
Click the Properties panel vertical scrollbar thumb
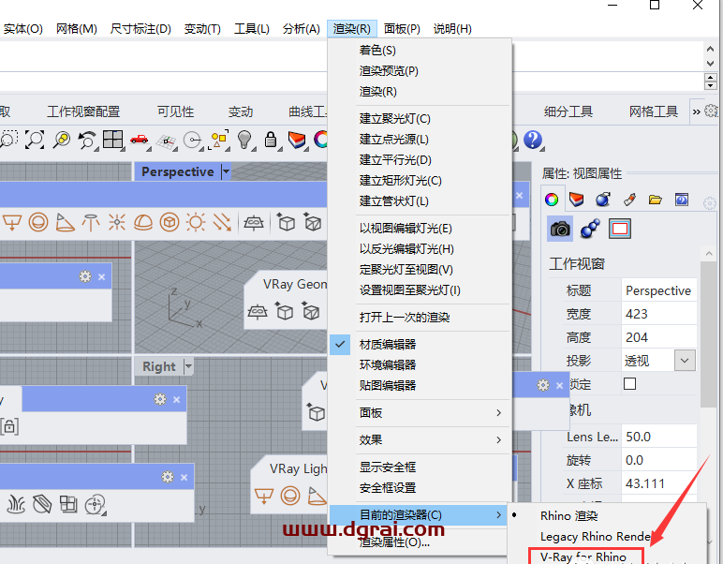pos(708,334)
